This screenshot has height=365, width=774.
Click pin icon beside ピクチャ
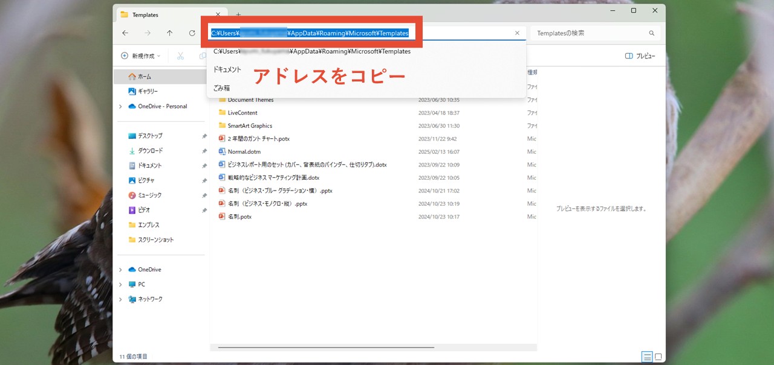pos(204,180)
